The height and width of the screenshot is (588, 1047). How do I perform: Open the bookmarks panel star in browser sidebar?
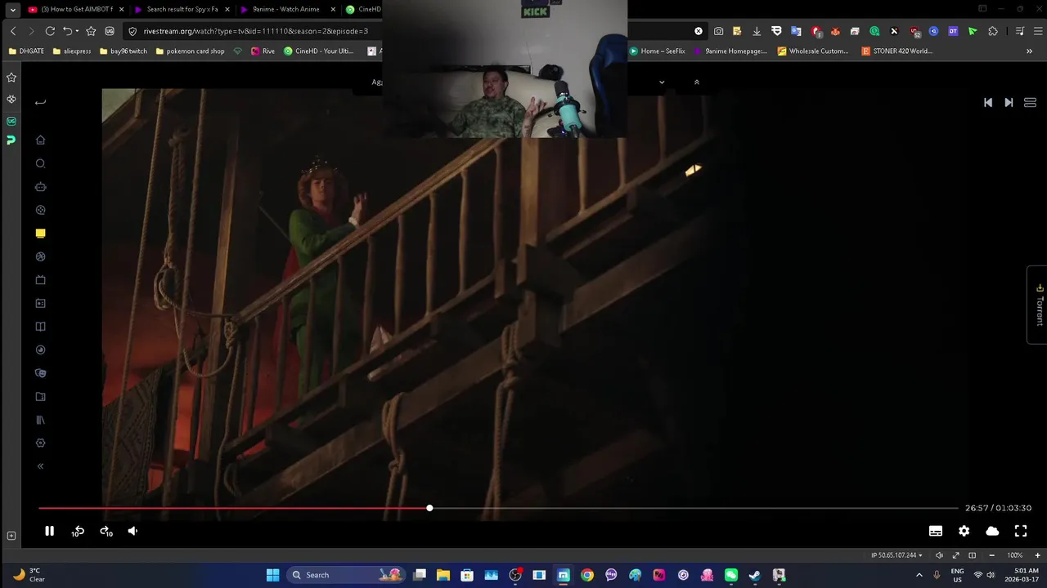tap(11, 78)
